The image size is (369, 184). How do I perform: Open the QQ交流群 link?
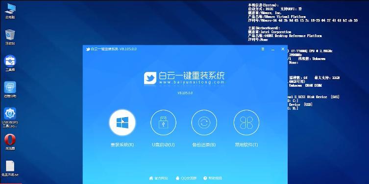tap(186, 178)
